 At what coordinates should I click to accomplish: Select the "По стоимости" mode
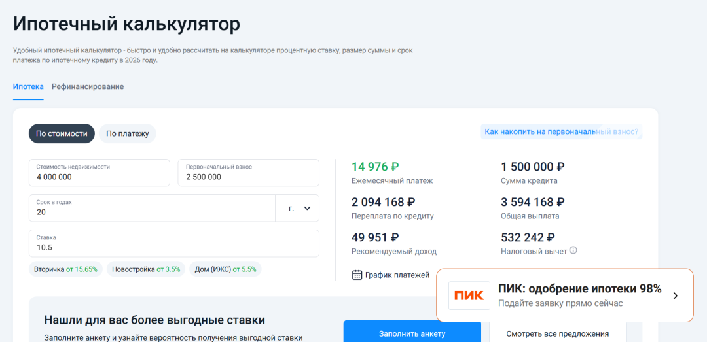pos(62,134)
